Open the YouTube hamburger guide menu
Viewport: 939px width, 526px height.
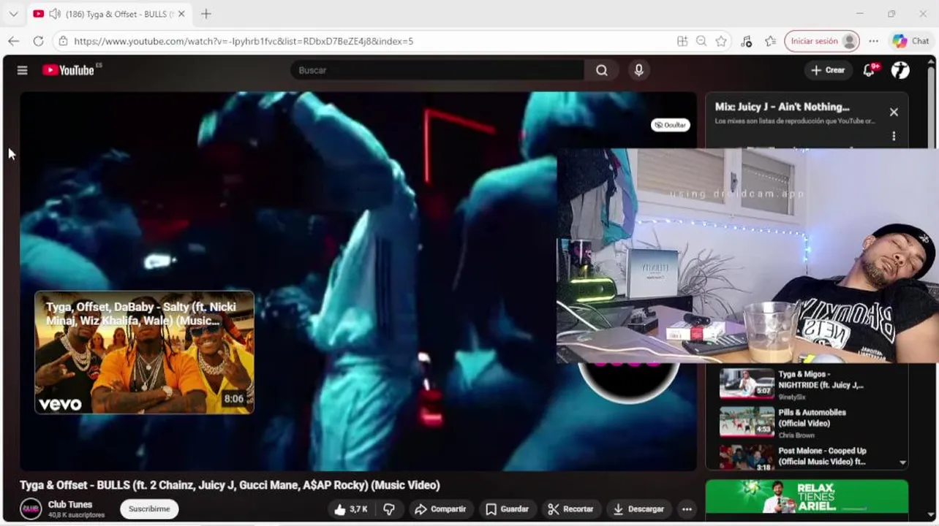(x=22, y=70)
